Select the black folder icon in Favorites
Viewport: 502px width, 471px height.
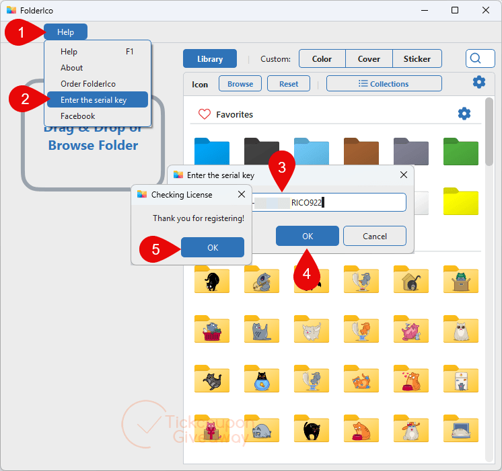262,151
